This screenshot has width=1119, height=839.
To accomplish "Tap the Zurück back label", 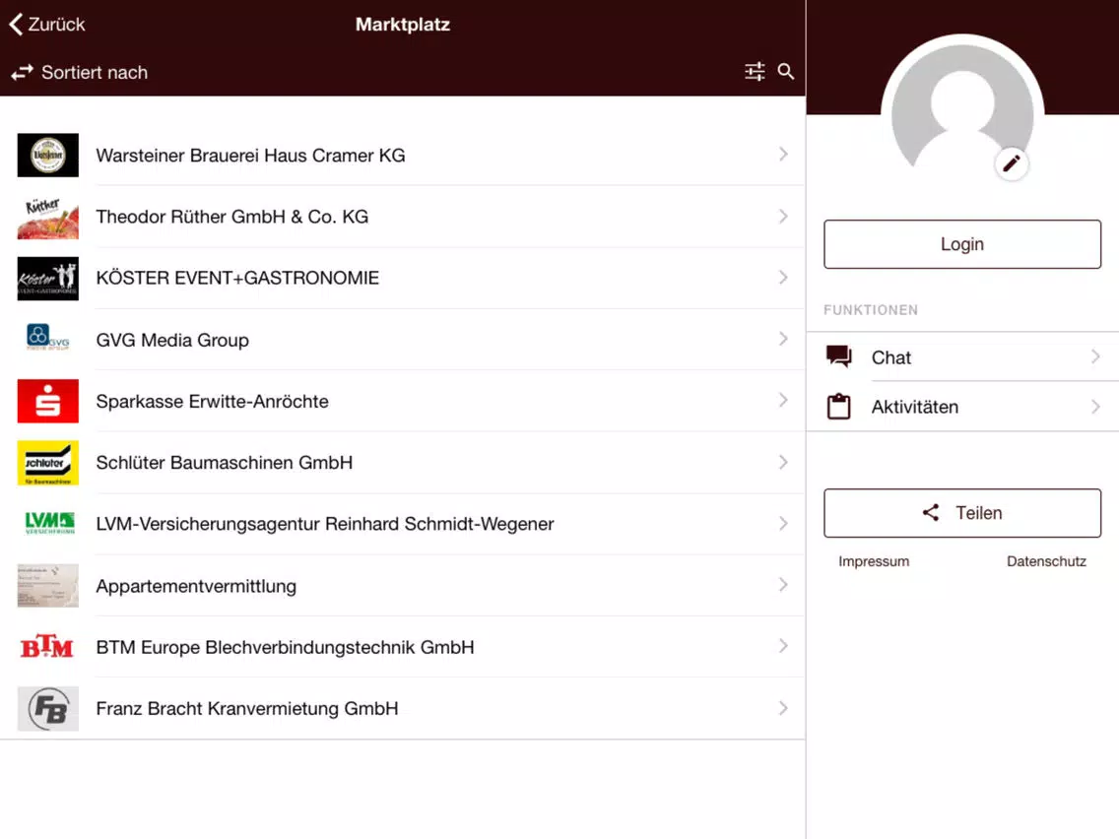I will point(56,25).
